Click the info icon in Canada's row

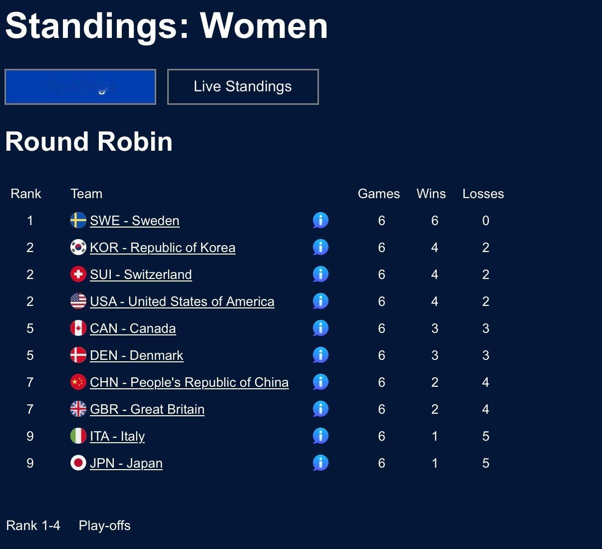click(x=320, y=328)
